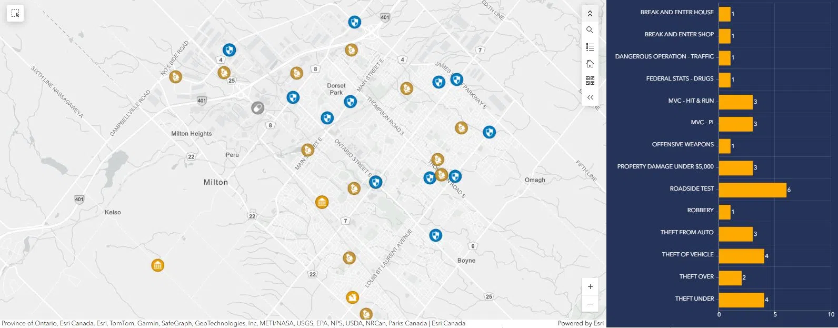Click the gray pill drug marker
This screenshot has width=838, height=328.
click(257, 108)
